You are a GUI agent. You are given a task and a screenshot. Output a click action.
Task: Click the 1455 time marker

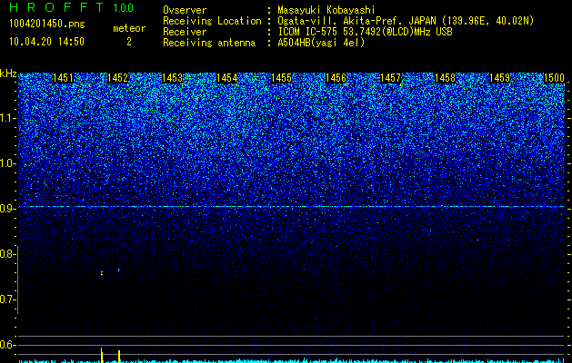[281, 78]
